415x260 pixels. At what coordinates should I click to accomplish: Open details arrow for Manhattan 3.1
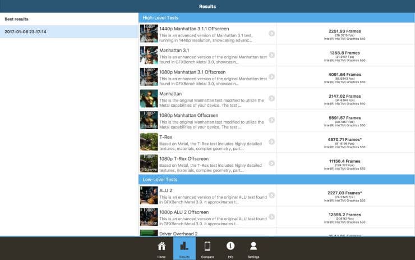(271, 55)
